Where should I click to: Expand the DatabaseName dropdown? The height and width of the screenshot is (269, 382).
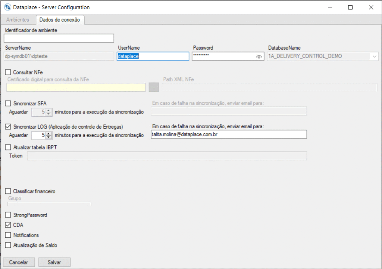point(374,57)
